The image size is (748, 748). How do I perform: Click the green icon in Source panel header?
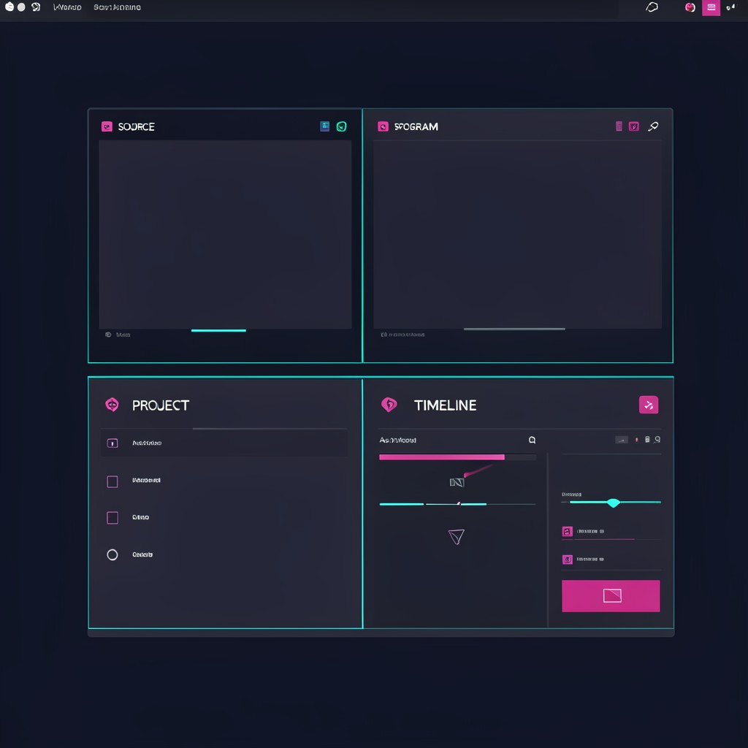coord(341,126)
